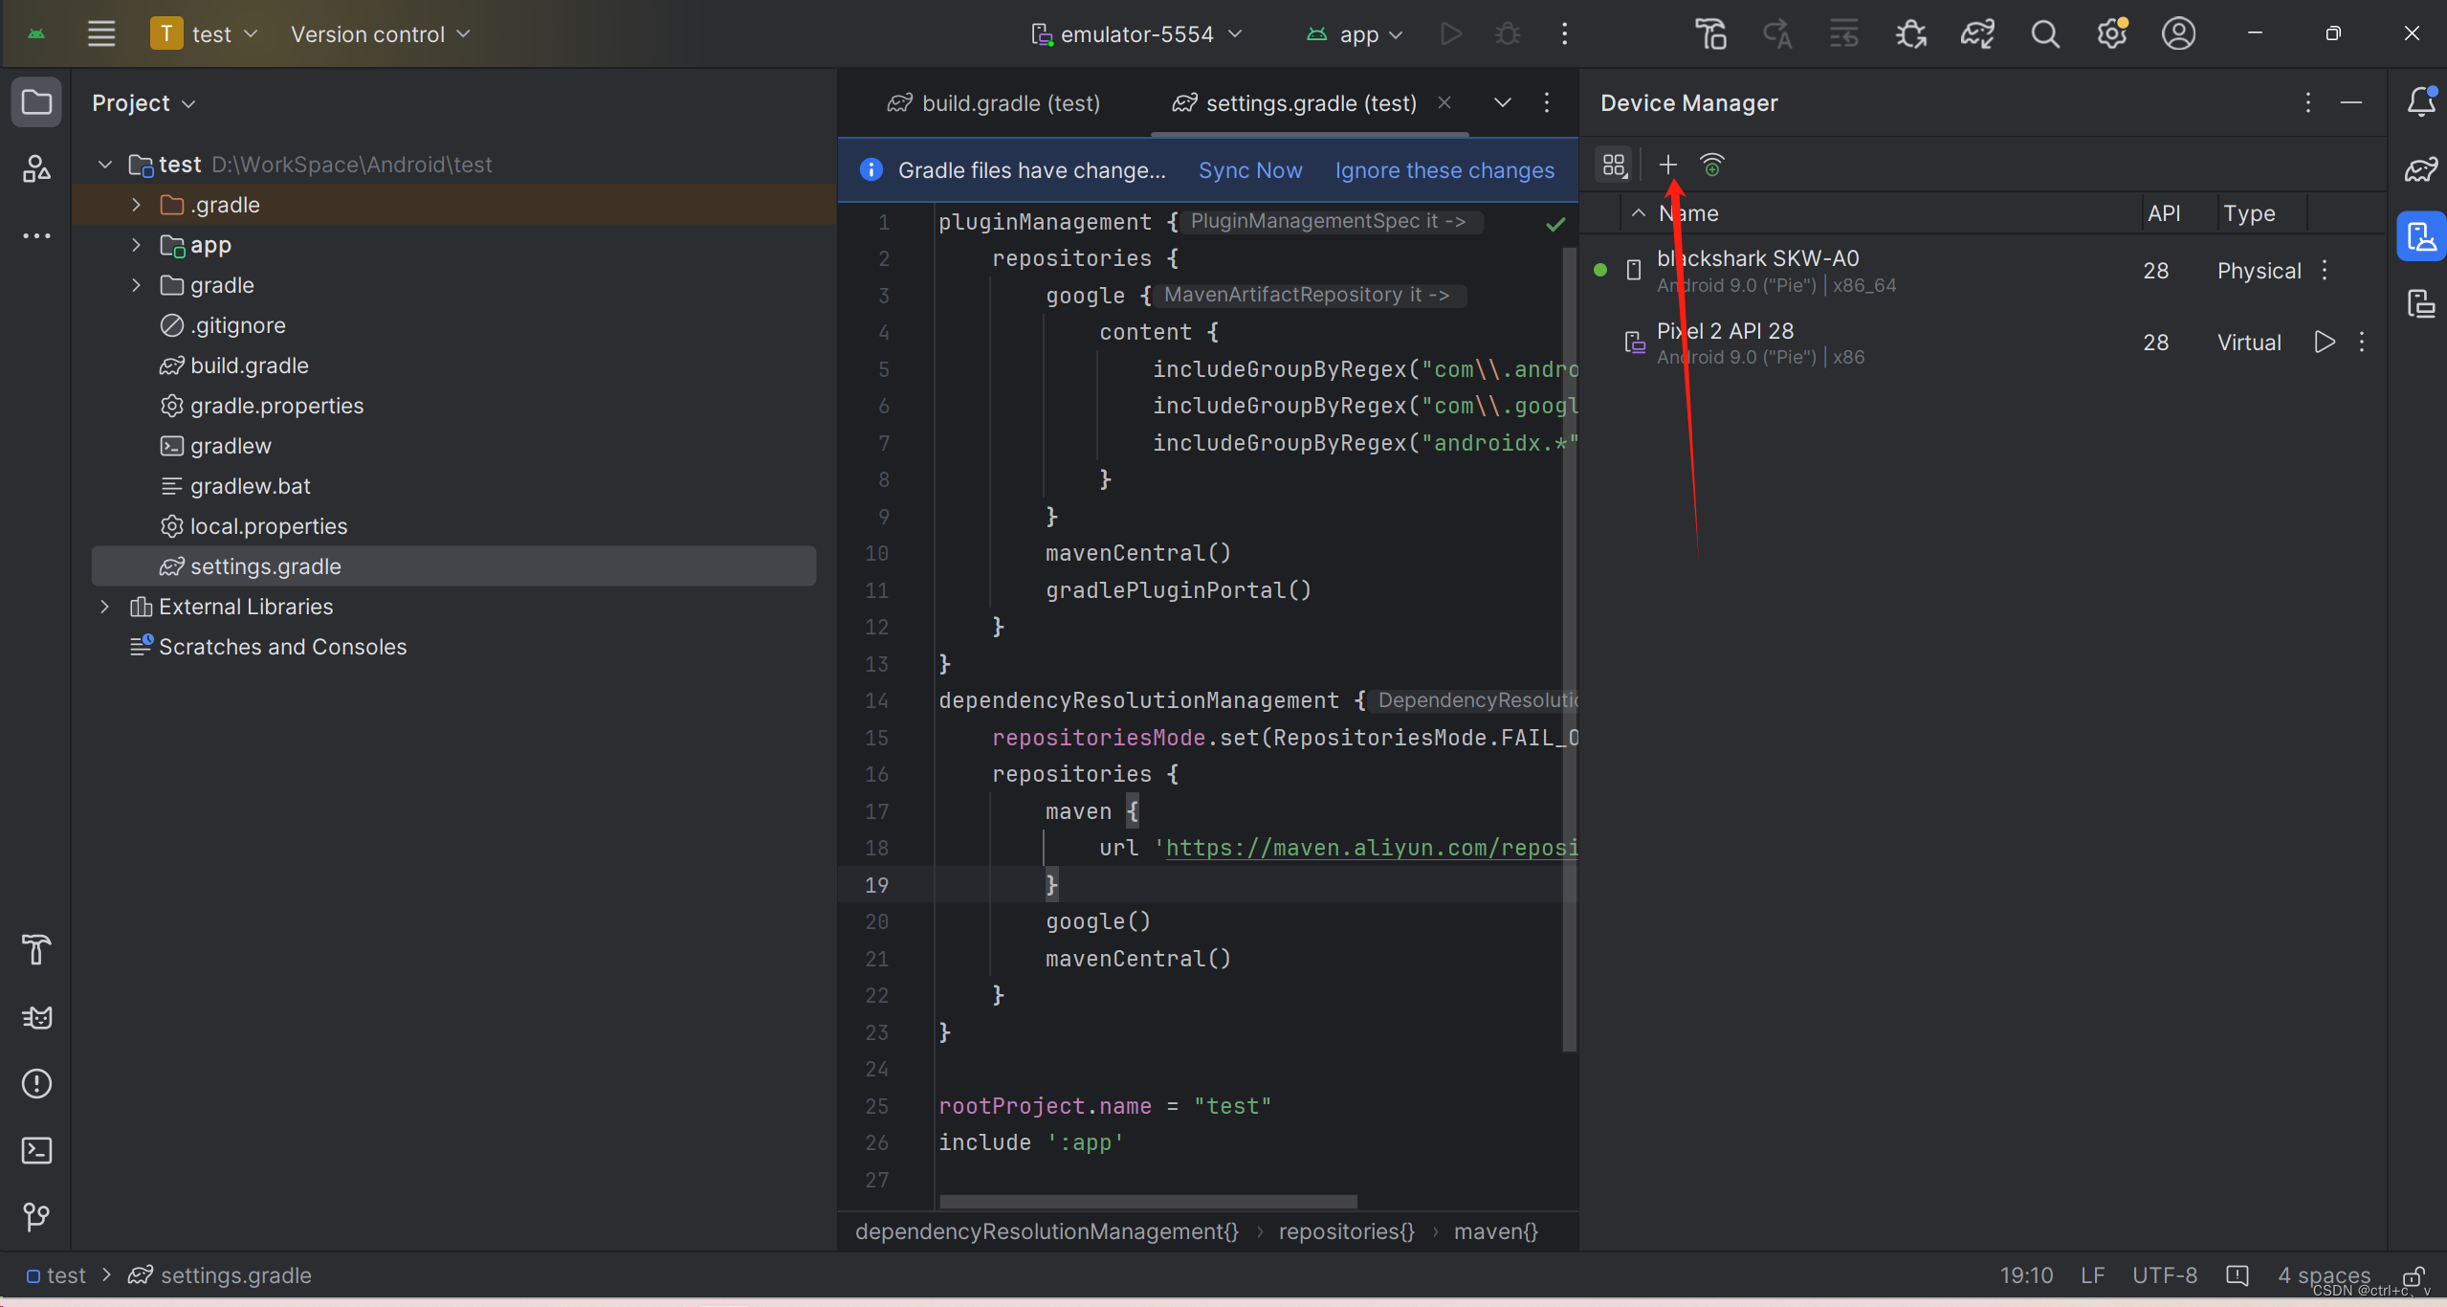Click Ignore these changes link

click(x=1444, y=170)
